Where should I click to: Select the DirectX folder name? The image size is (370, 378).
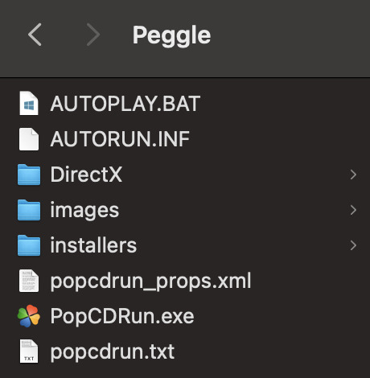click(x=86, y=175)
